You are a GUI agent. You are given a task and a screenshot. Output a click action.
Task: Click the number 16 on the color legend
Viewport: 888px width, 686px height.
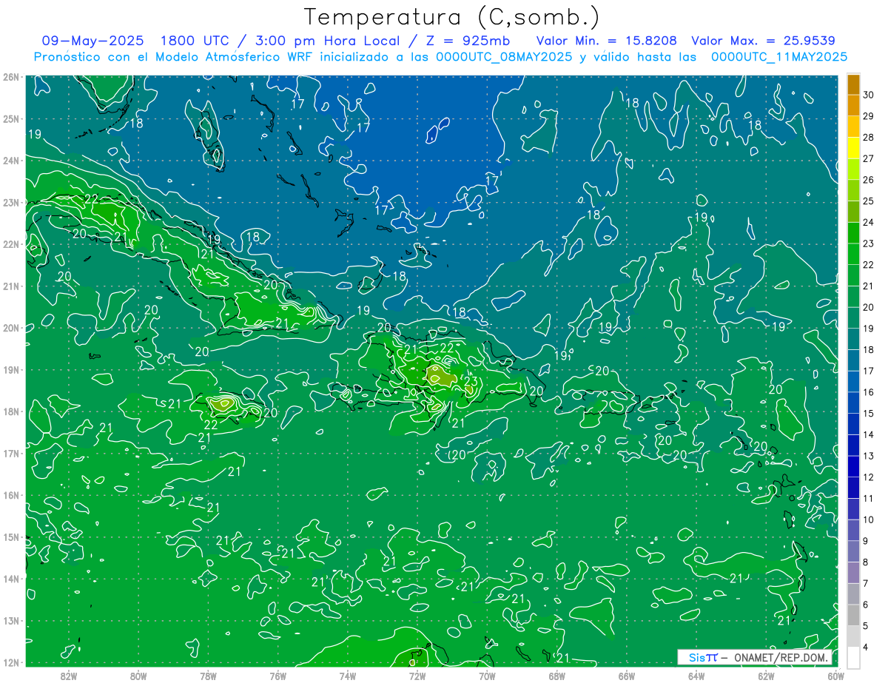pos(869,392)
